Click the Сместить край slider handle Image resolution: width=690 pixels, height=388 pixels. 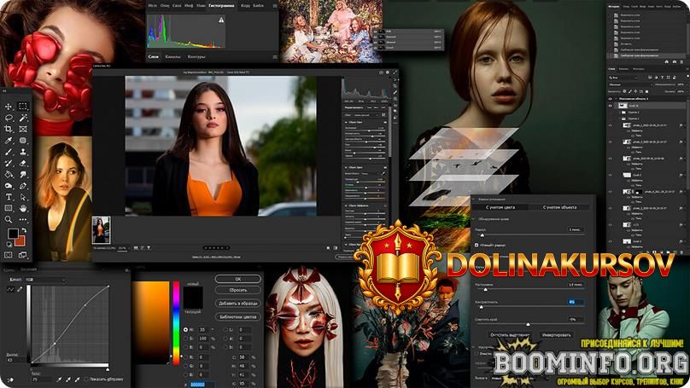(528, 324)
